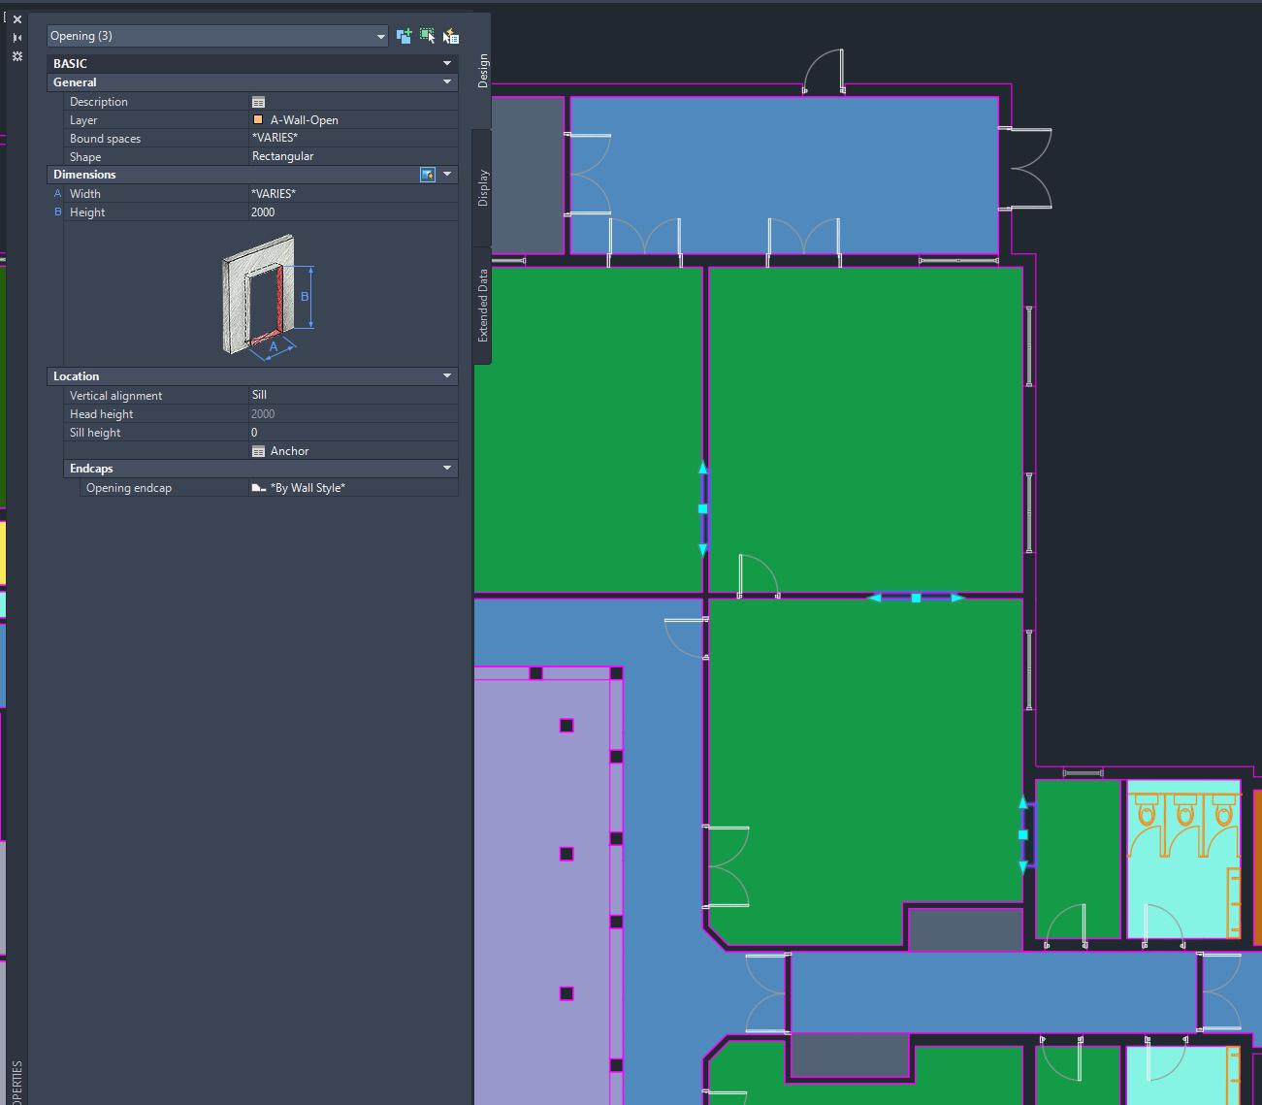Toggle auto-hide on the Properties palette

(16, 38)
